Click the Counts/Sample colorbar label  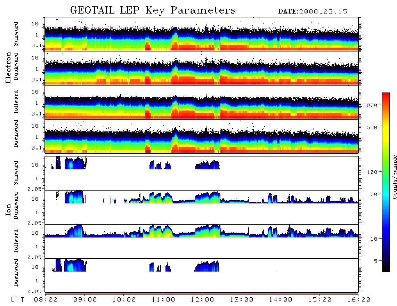[394, 177]
